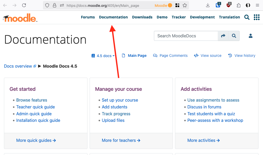The width and height of the screenshot is (263, 155).
Task: Open the Forums menu item
Action: [88, 17]
